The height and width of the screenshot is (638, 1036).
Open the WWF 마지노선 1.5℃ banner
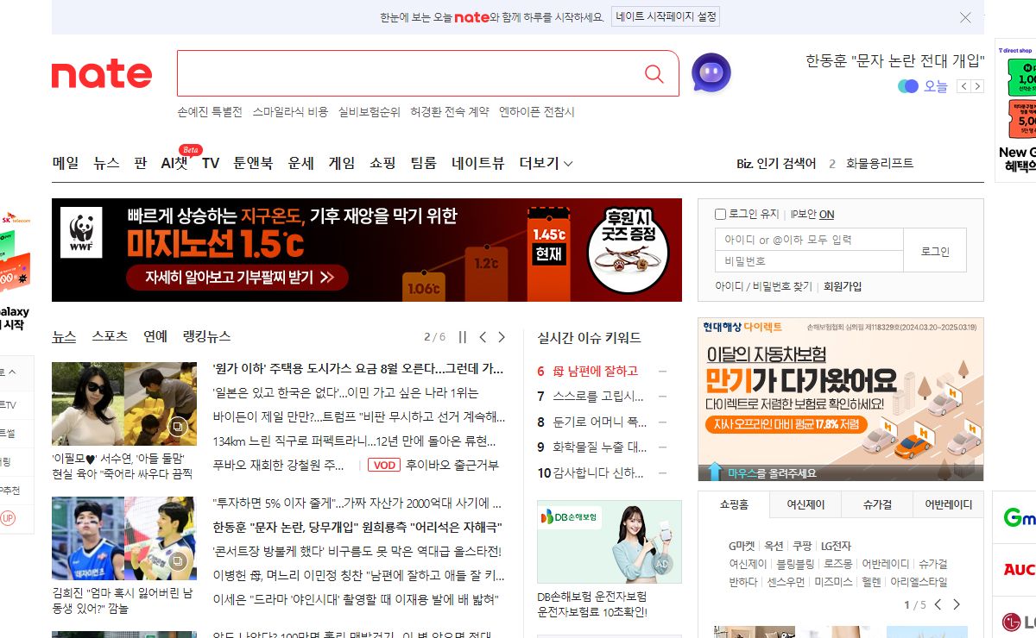pyautogui.click(x=367, y=250)
